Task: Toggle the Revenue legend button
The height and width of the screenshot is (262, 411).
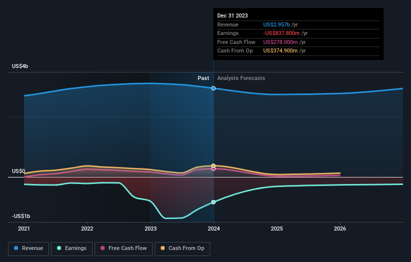Action: click(29, 248)
